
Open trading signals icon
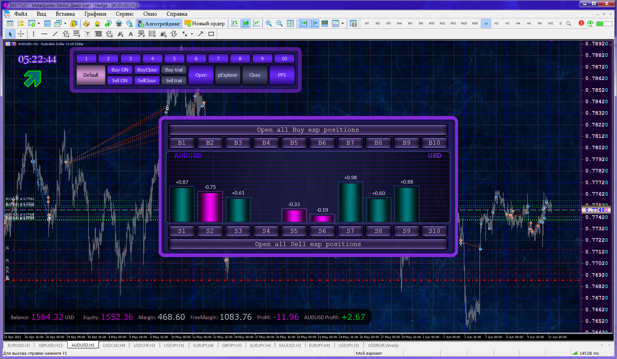pos(108,24)
